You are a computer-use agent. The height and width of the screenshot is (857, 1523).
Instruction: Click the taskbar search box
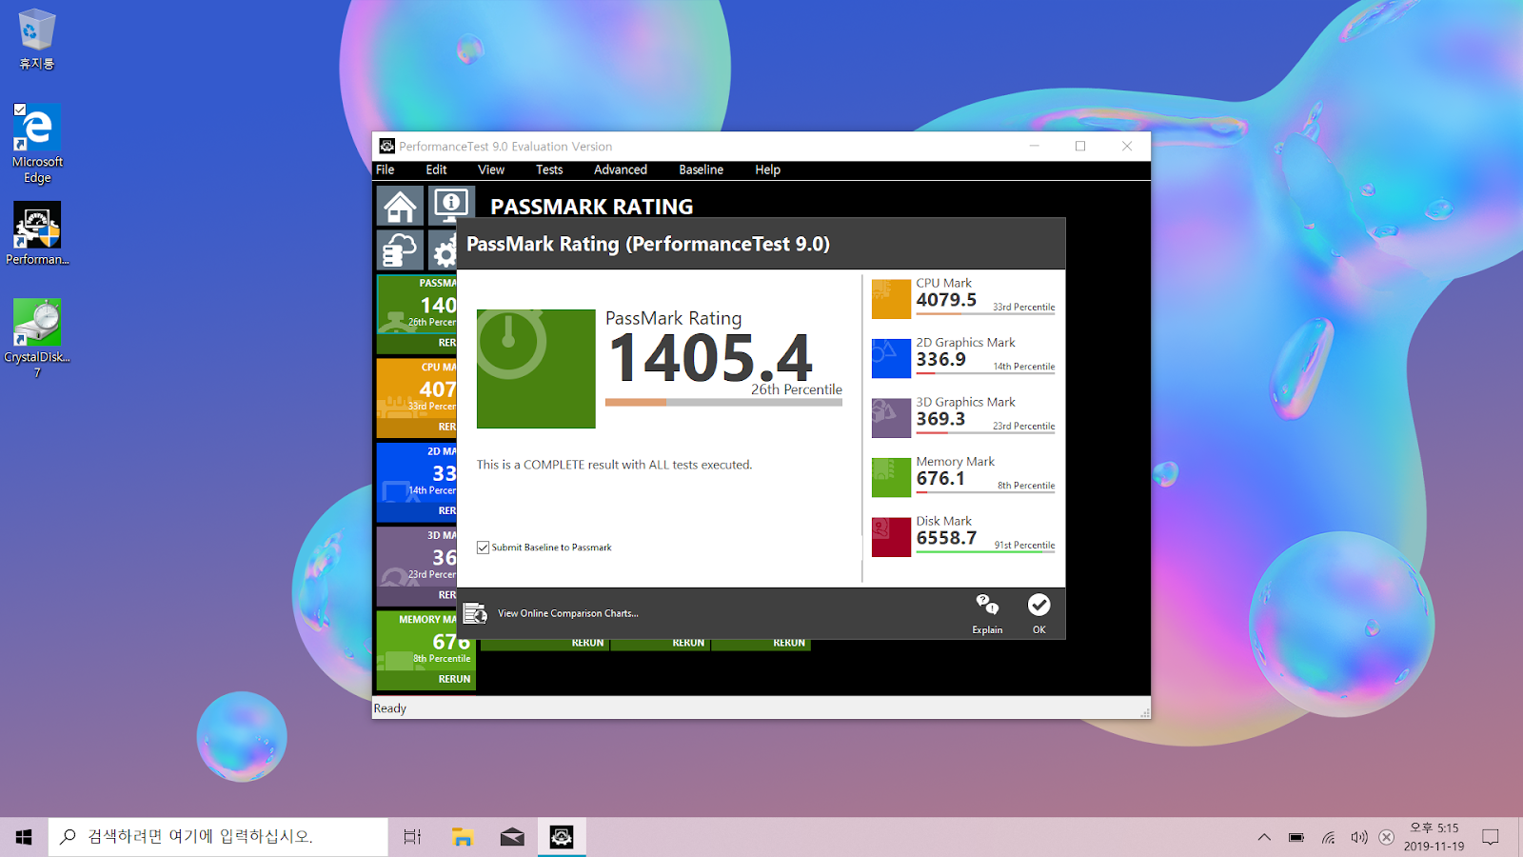tap(218, 837)
